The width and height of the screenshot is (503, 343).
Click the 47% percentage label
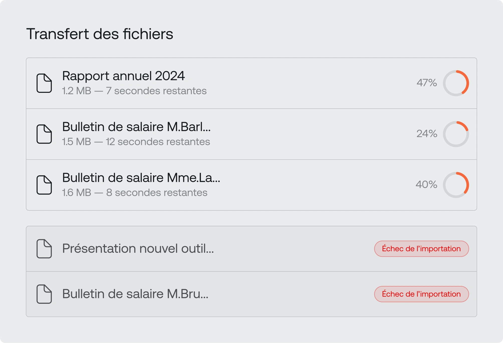tap(427, 83)
